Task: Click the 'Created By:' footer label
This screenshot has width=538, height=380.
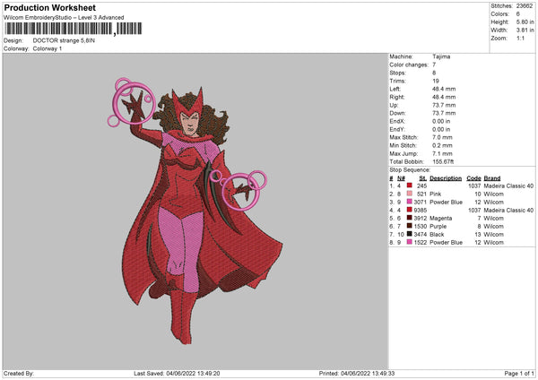Action: (19, 373)
